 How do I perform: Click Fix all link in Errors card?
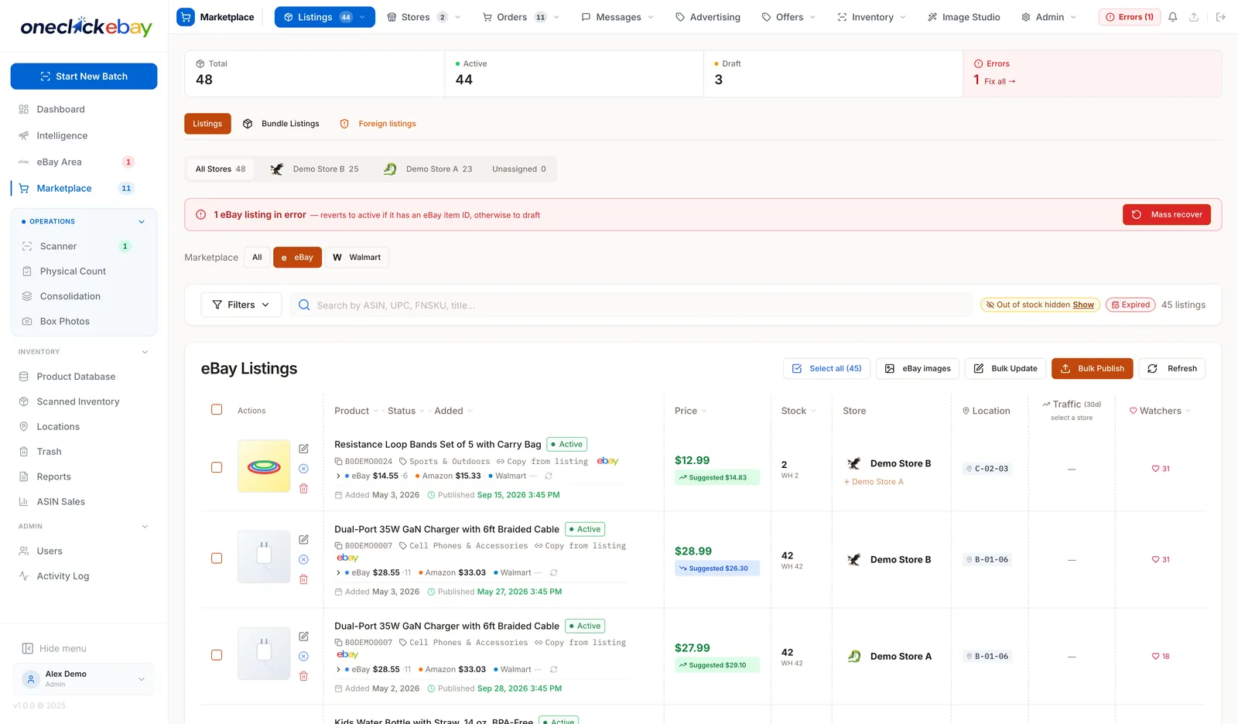(1000, 81)
